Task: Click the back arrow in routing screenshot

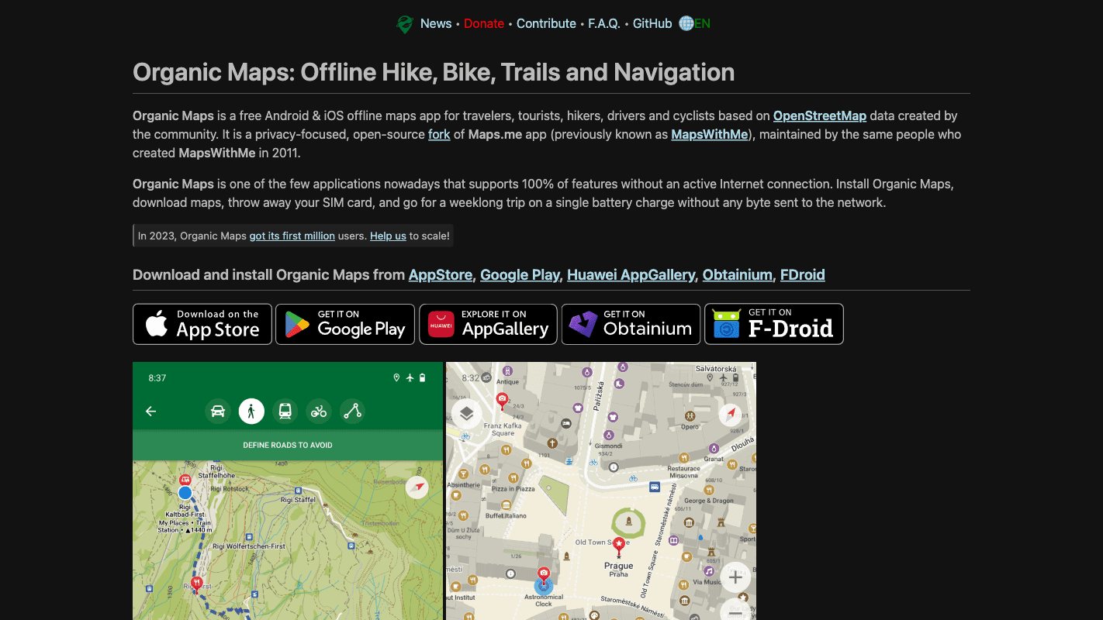Action: point(151,412)
